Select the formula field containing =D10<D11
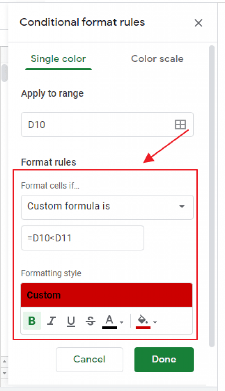The width and height of the screenshot is (225, 391). pos(82,238)
